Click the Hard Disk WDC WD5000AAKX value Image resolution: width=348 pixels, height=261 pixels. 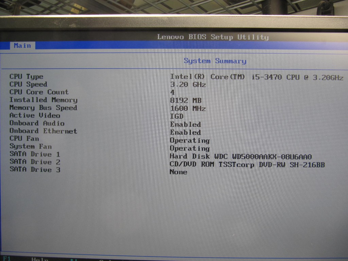pyautogui.click(x=241, y=156)
